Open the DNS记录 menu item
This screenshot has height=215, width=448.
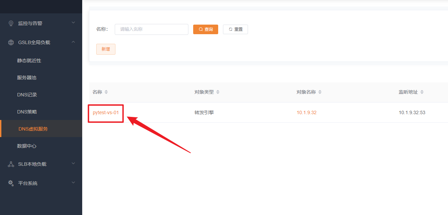click(27, 95)
